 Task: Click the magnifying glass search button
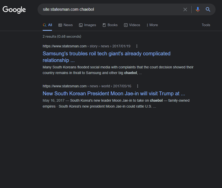[208, 9]
